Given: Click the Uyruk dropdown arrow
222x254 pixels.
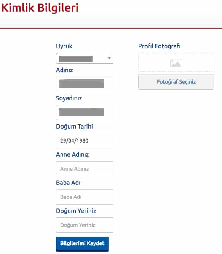Looking at the screenshot, I should pos(109,58).
